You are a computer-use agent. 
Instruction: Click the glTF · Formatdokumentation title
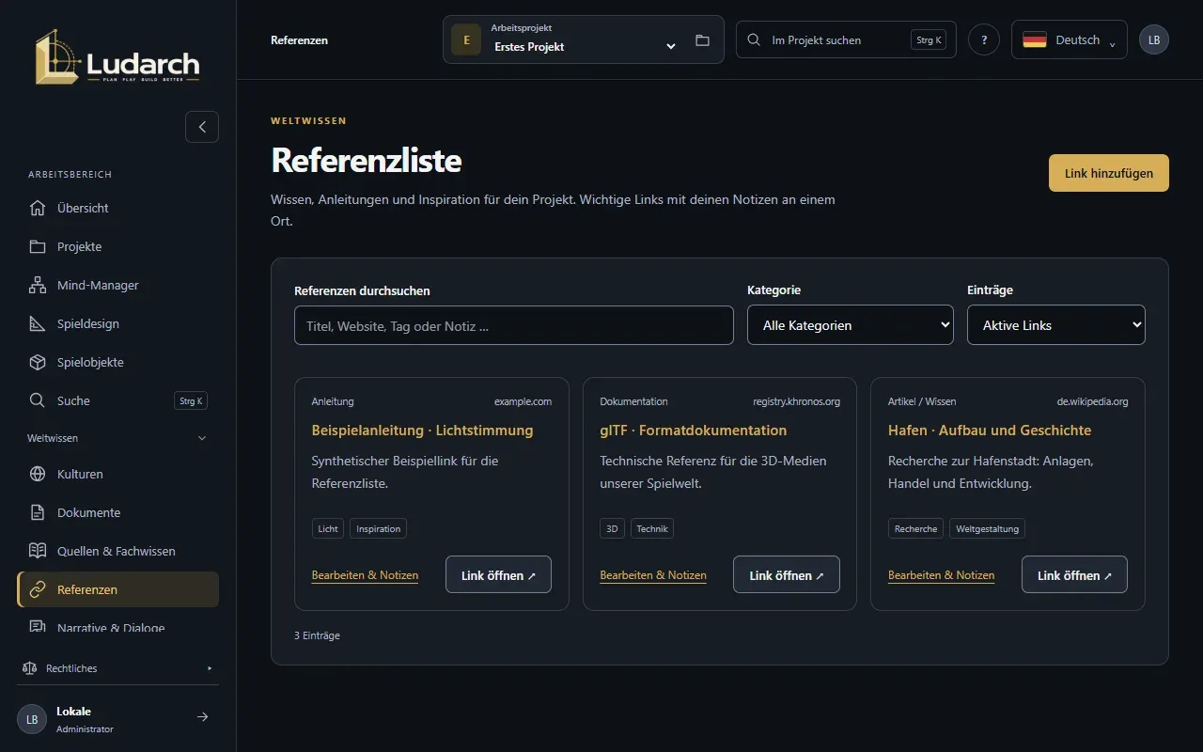pos(694,431)
